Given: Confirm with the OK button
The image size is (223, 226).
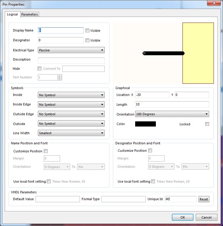Looking at the screenshot, I should click(x=182, y=217).
